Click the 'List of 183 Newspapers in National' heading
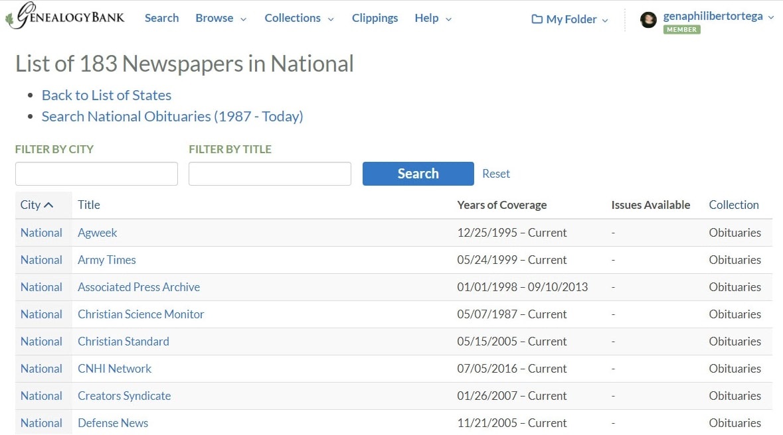This screenshot has height=435, width=783. click(184, 64)
